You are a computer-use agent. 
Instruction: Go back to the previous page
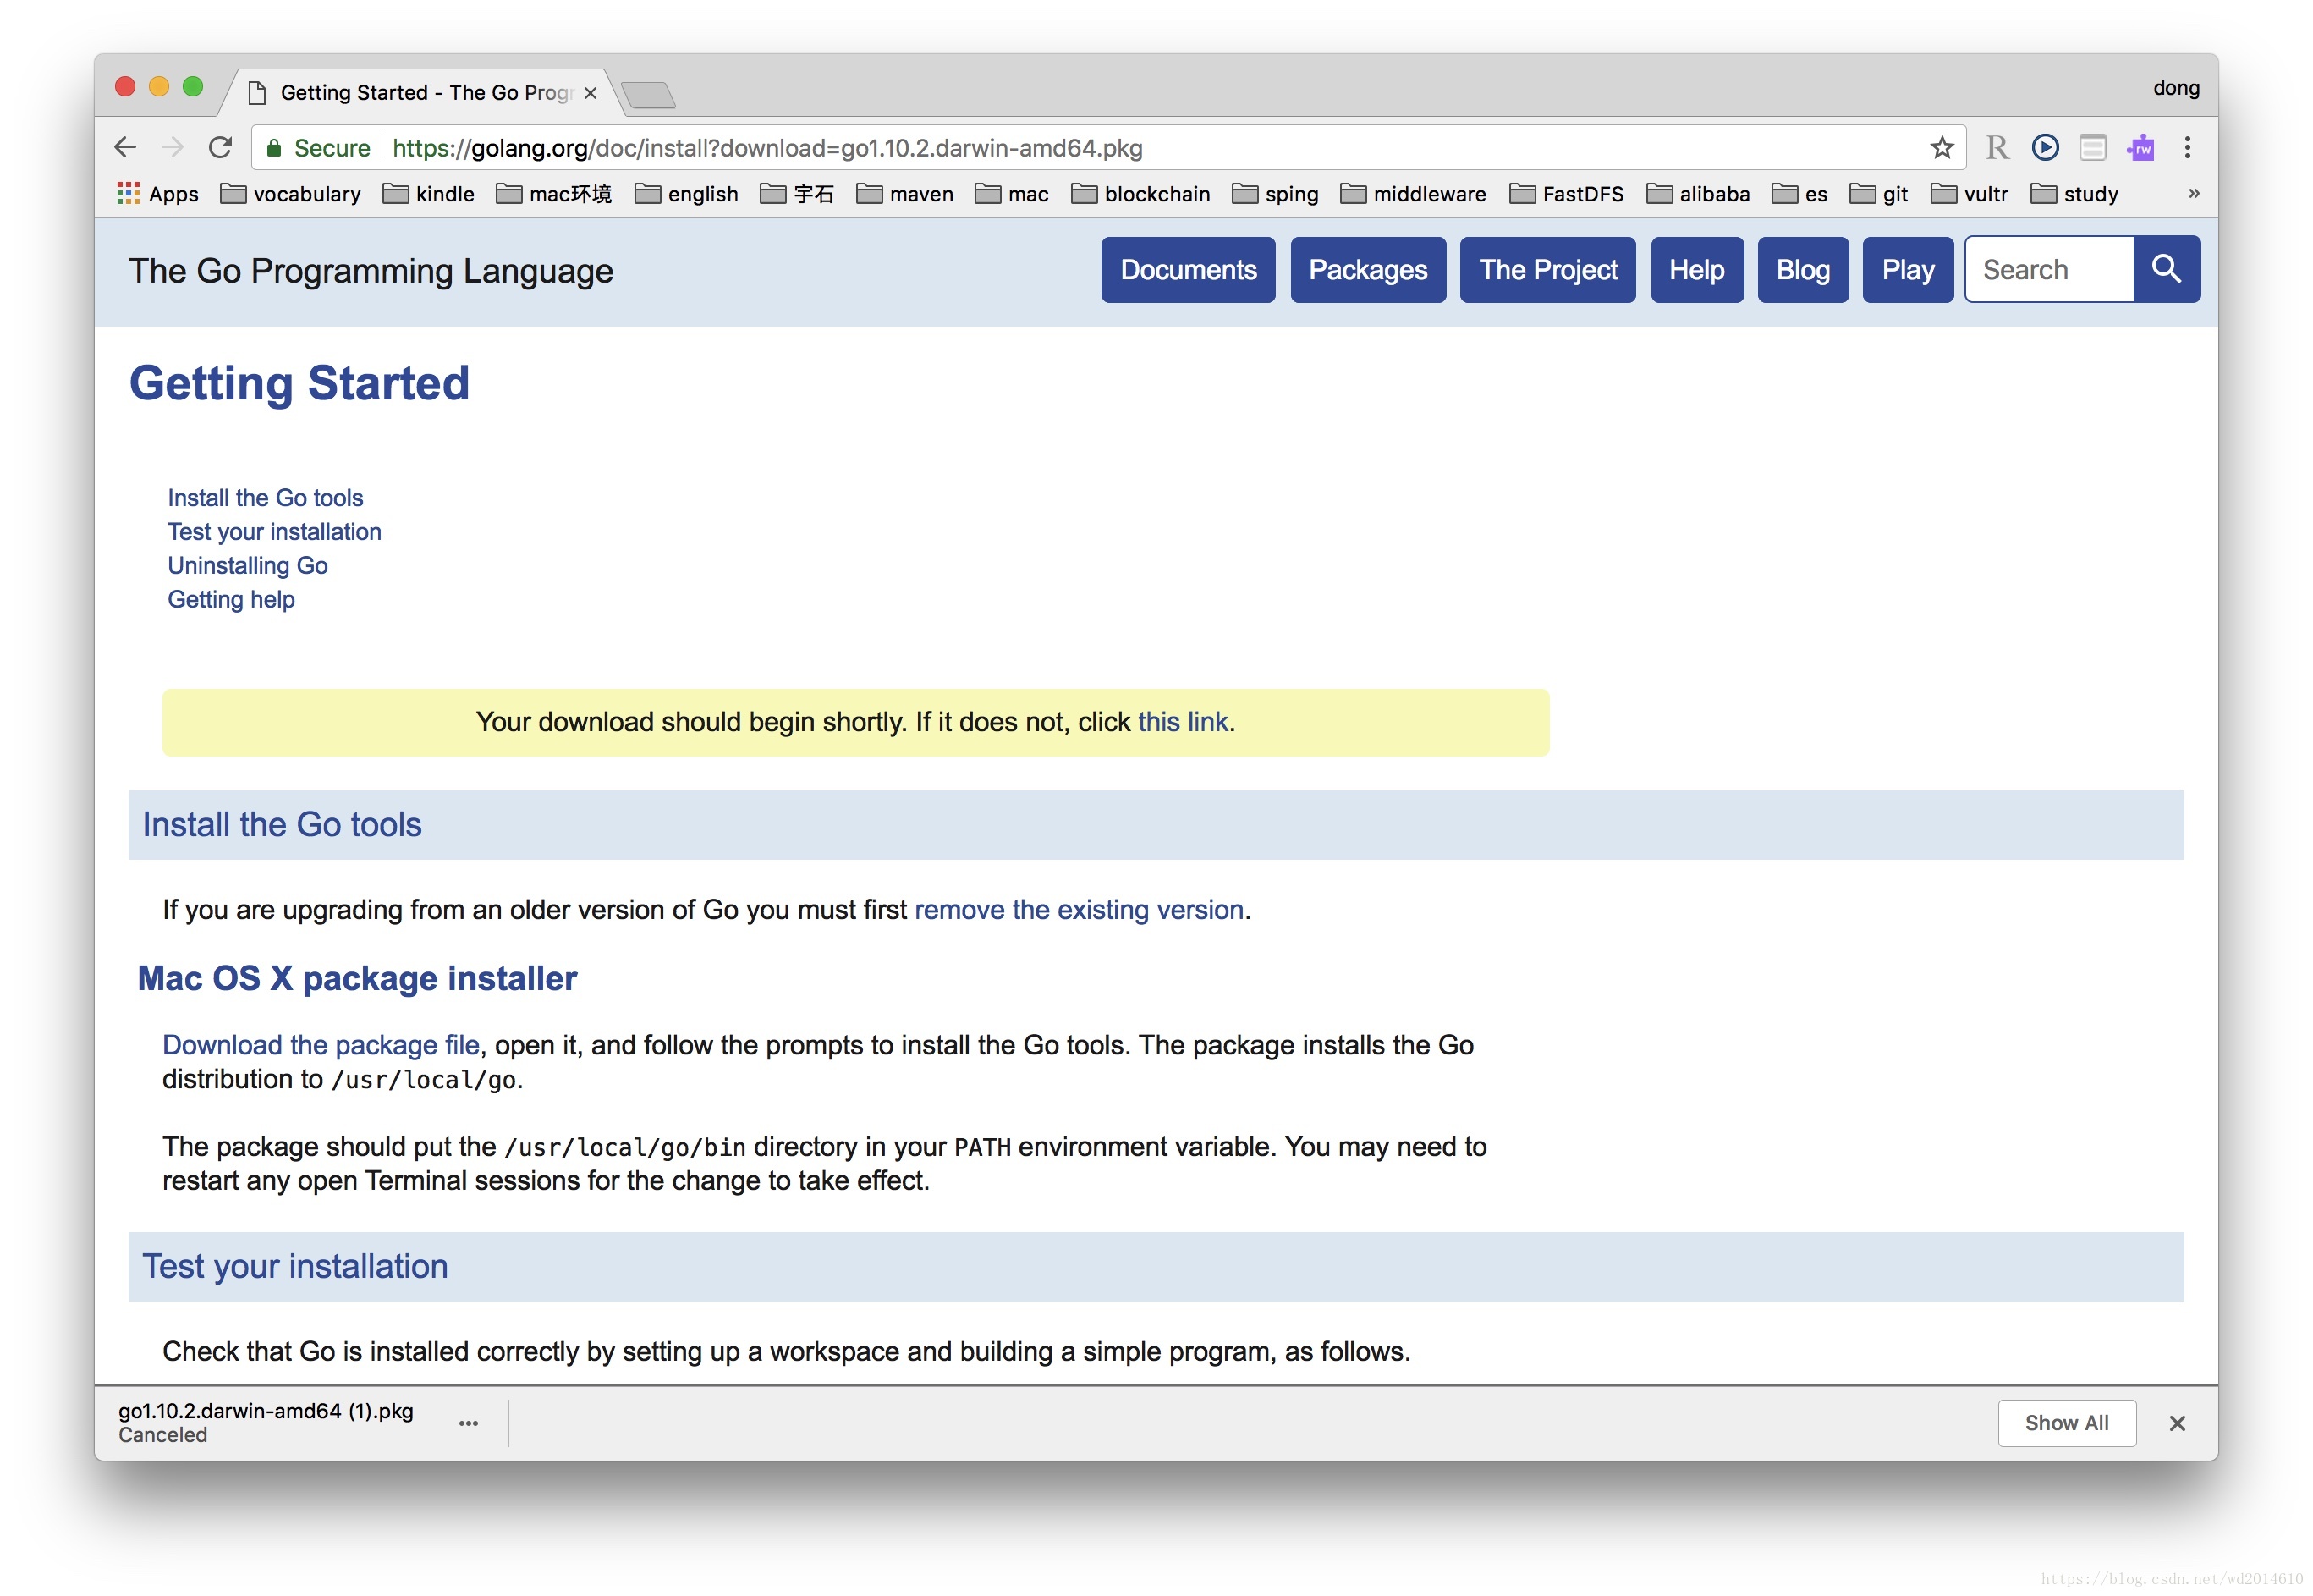125,148
